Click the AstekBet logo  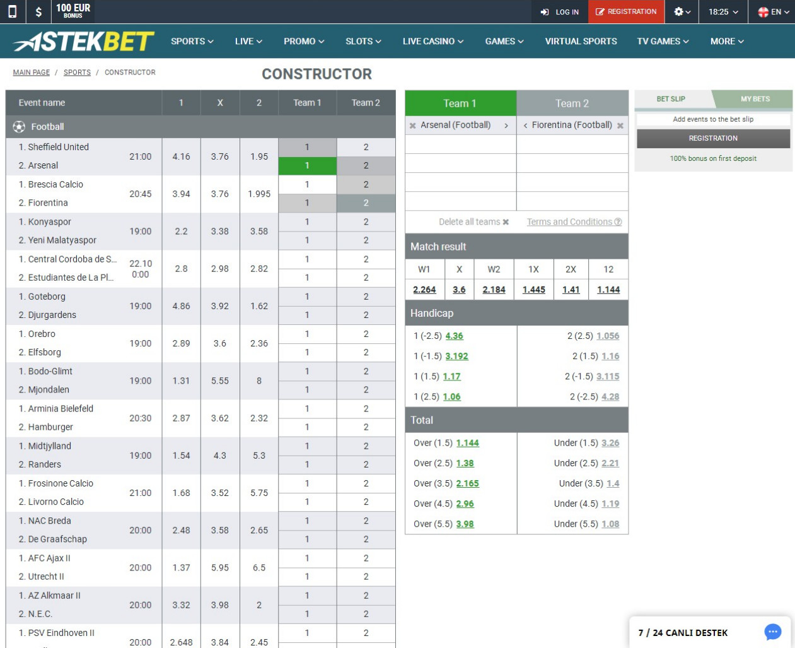tap(84, 42)
